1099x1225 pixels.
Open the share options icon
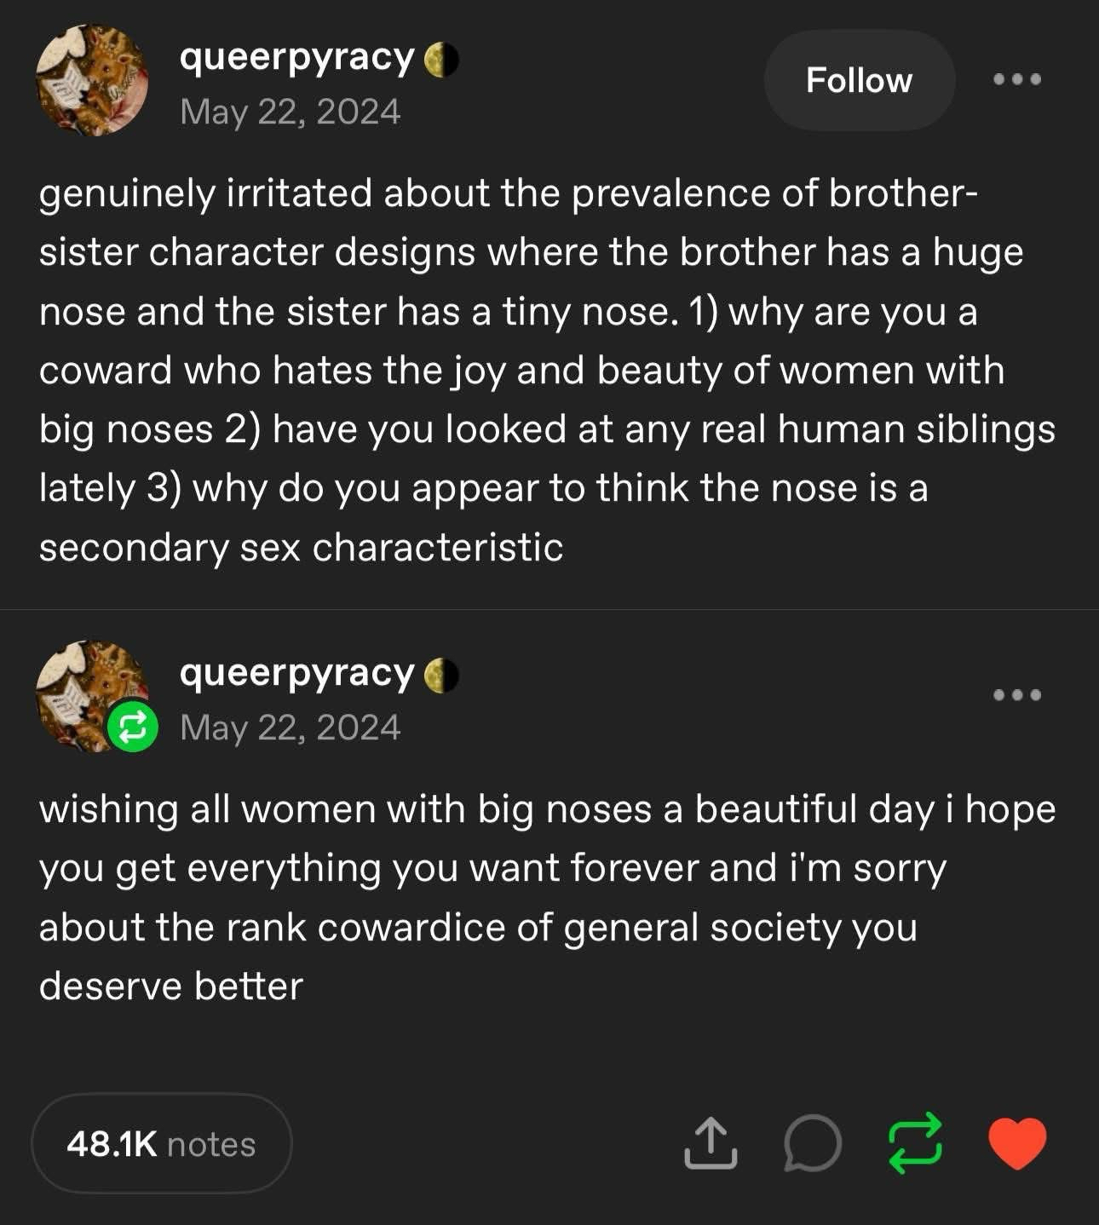coord(710,1143)
